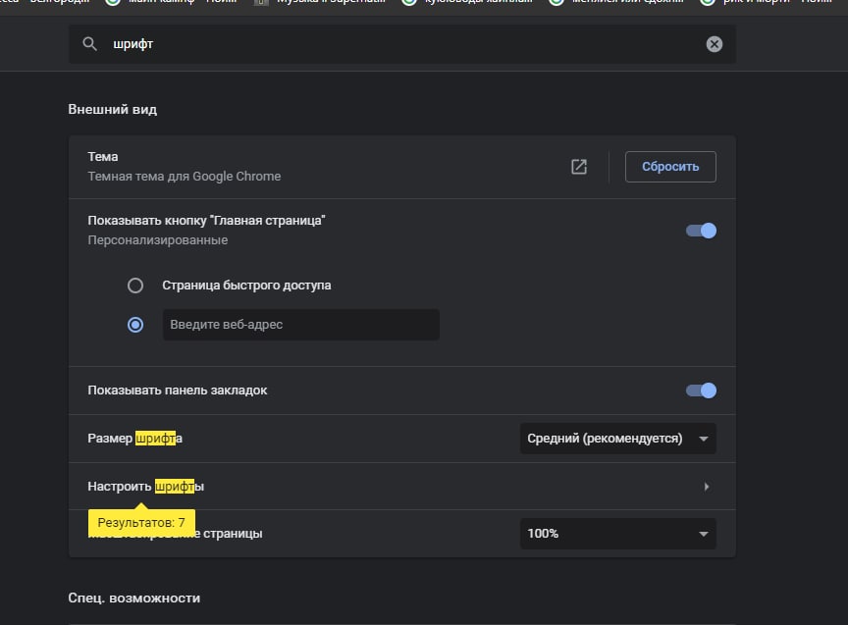Expand 'Настроить шрифты' using the arrow
This screenshot has width=848, height=625.
(x=706, y=487)
